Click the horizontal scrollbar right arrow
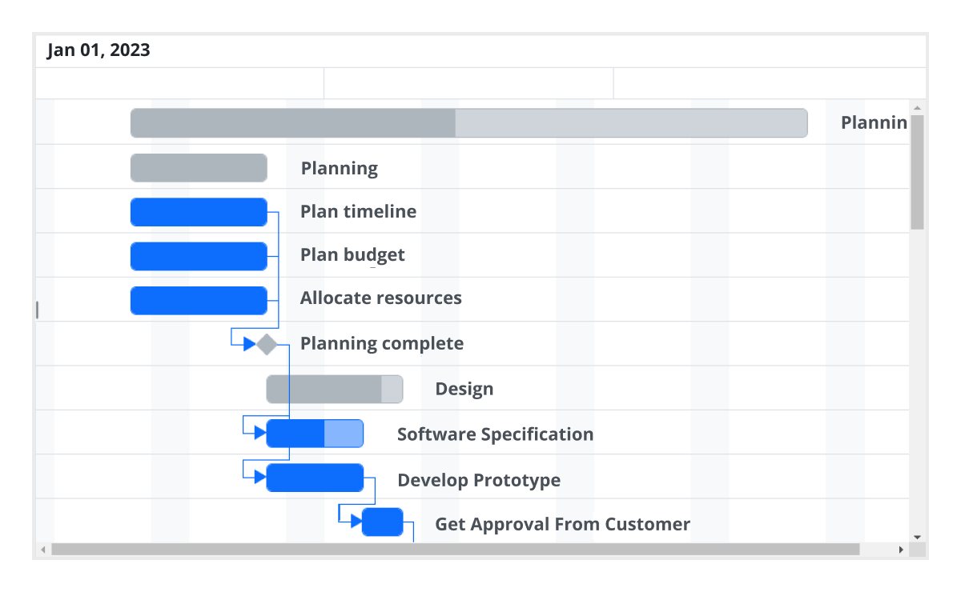The image size is (961, 592). click(901, 550)
